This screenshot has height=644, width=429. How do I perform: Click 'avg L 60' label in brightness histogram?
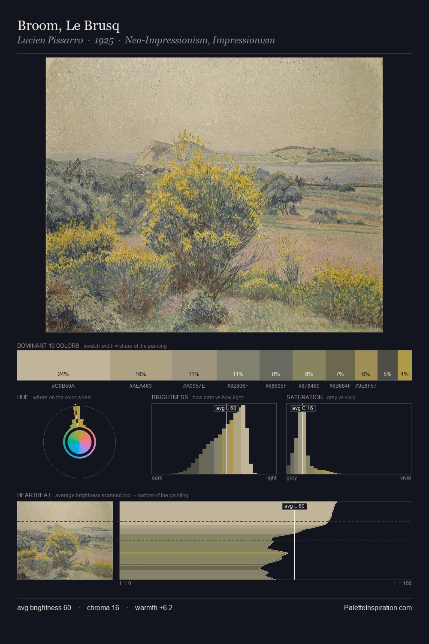[226, 408]
